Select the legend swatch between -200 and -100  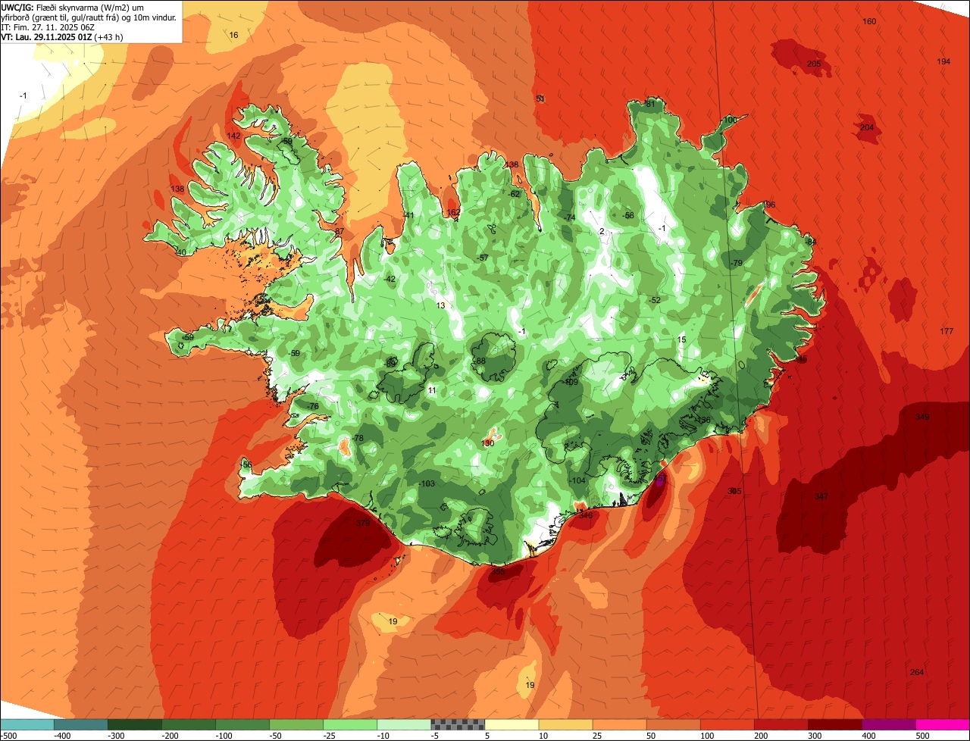point(189,724)
